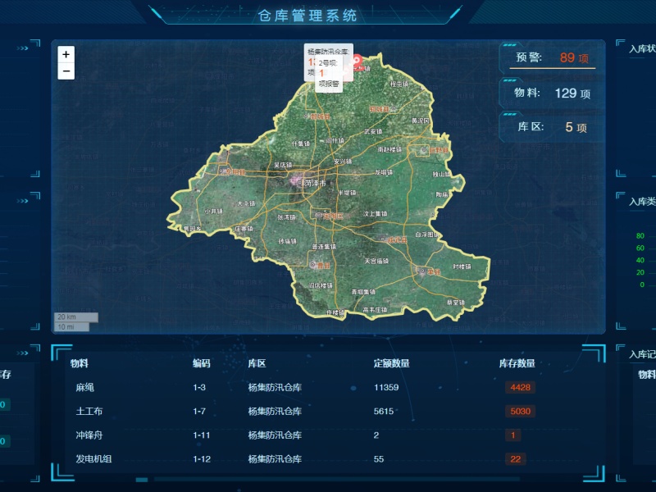Click the 库存数量 column header

tap(517, 363)
